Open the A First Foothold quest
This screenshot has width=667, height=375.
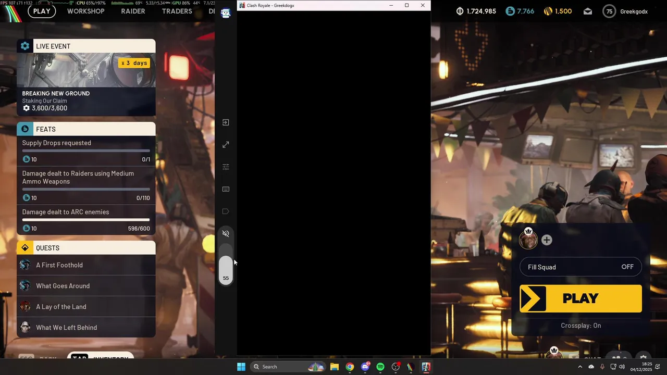[86, 265]
